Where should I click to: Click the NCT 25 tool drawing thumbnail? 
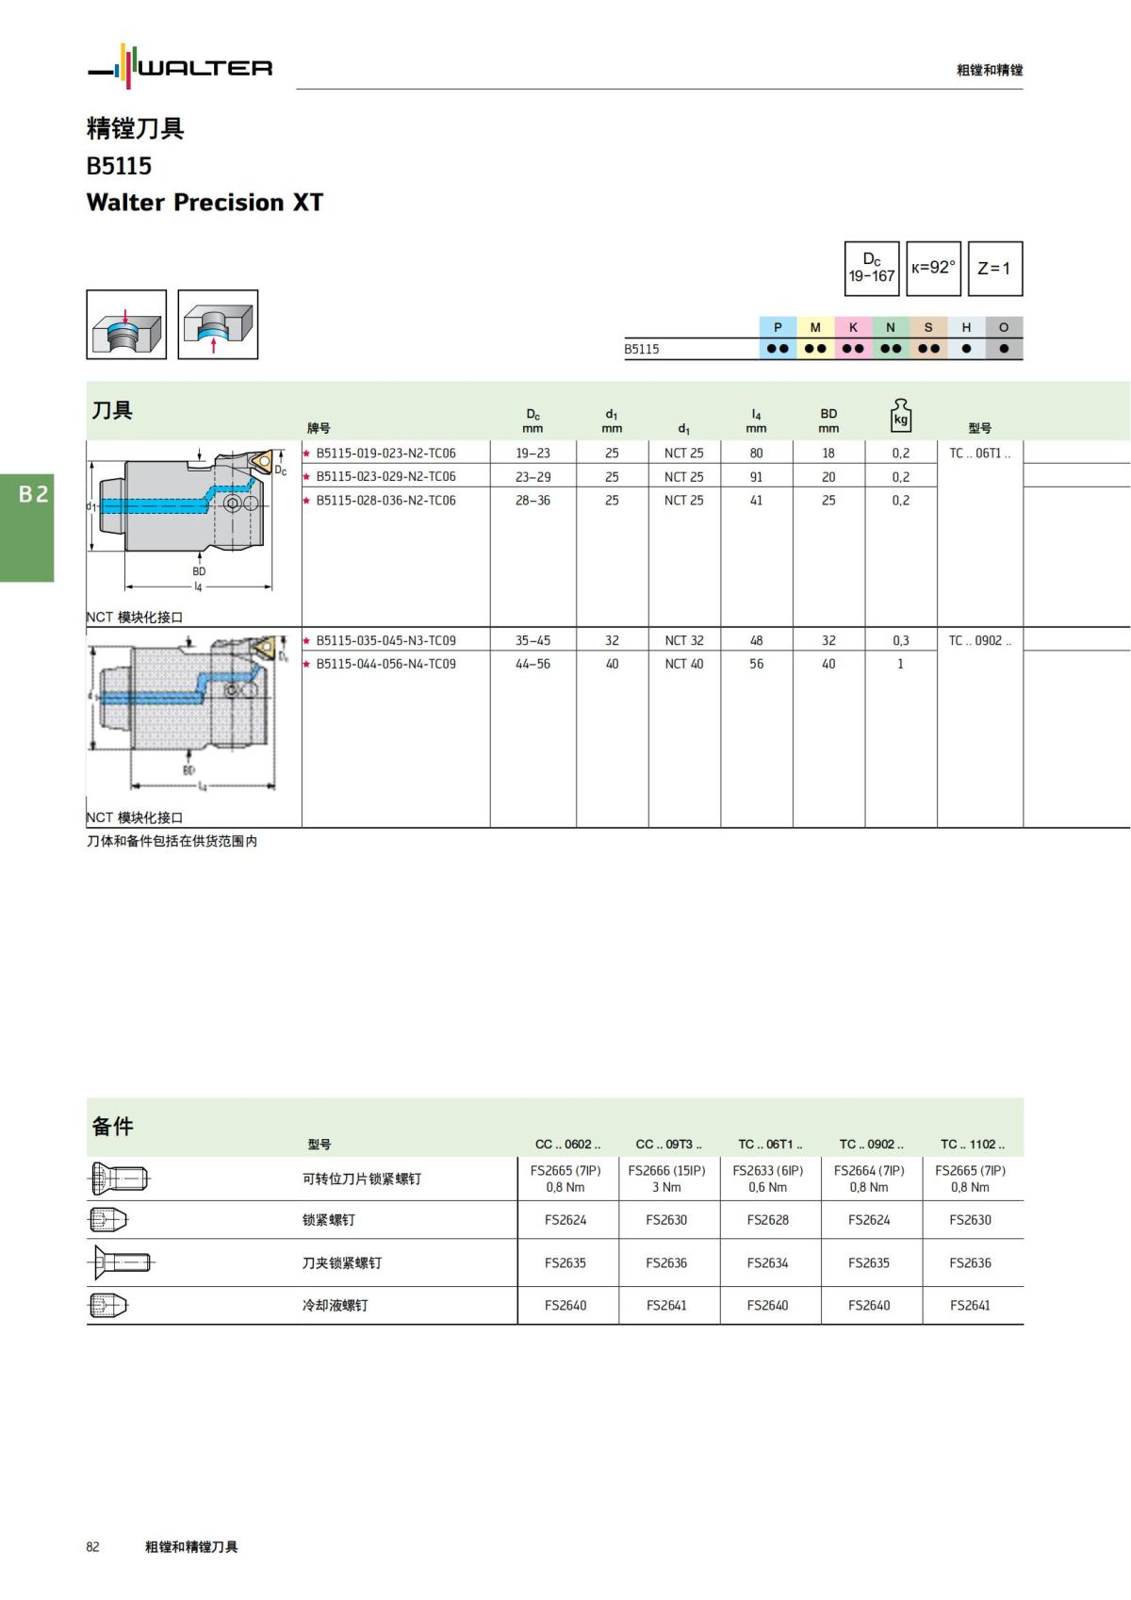[x=187, y=520]
